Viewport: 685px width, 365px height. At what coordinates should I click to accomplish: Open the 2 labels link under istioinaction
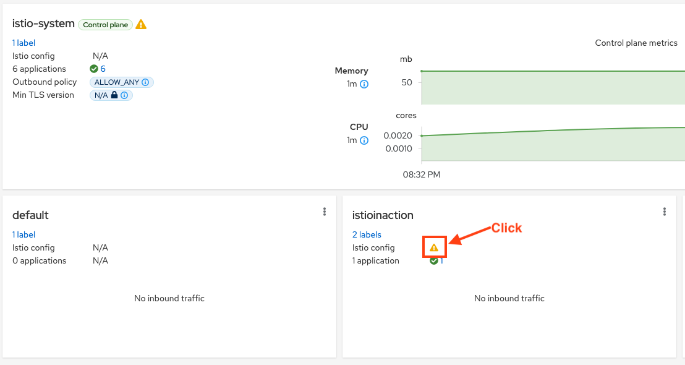click(x=367, y=234)
